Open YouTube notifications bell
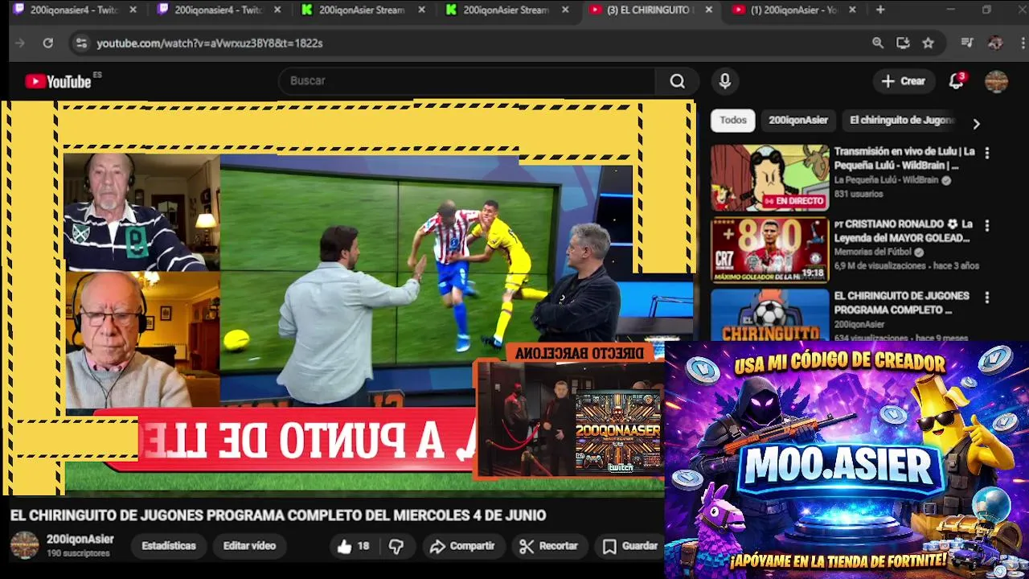1029x579 pixels. coord(956,81)
